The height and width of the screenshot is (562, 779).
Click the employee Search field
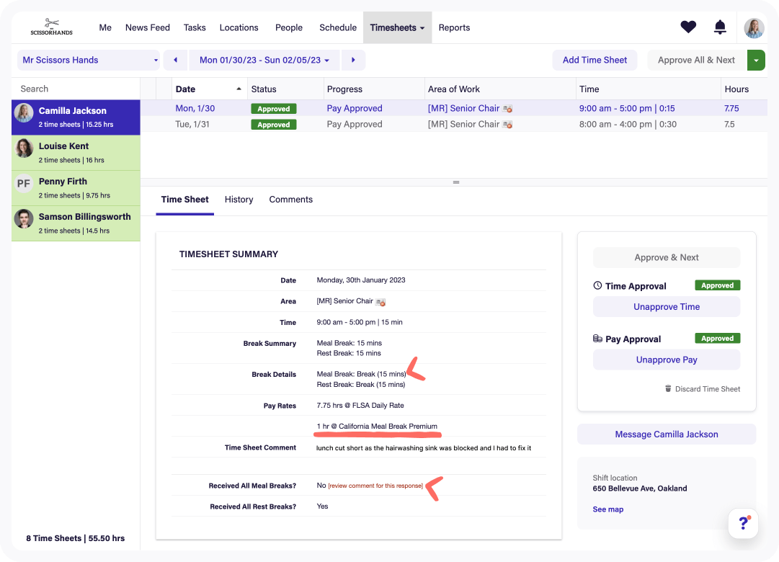76,89
